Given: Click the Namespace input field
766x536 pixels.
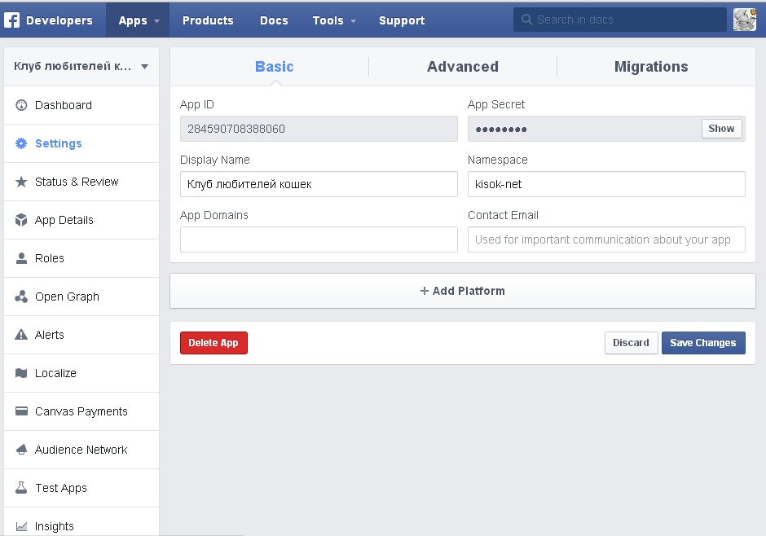Looking at the screenshot, I should pos(606,184).
